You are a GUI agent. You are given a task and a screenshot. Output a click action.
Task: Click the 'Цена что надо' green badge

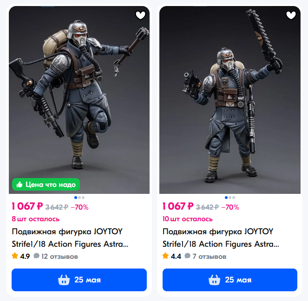coord(46,184)
